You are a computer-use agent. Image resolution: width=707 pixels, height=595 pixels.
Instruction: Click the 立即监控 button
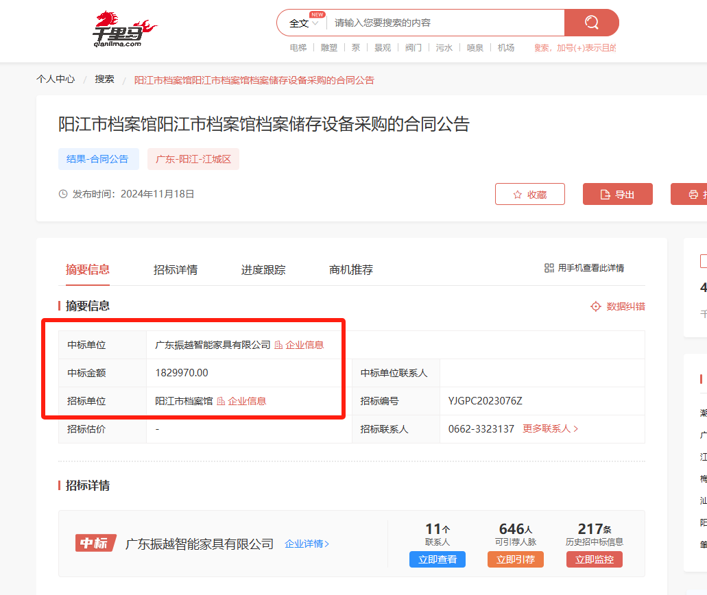595,559
